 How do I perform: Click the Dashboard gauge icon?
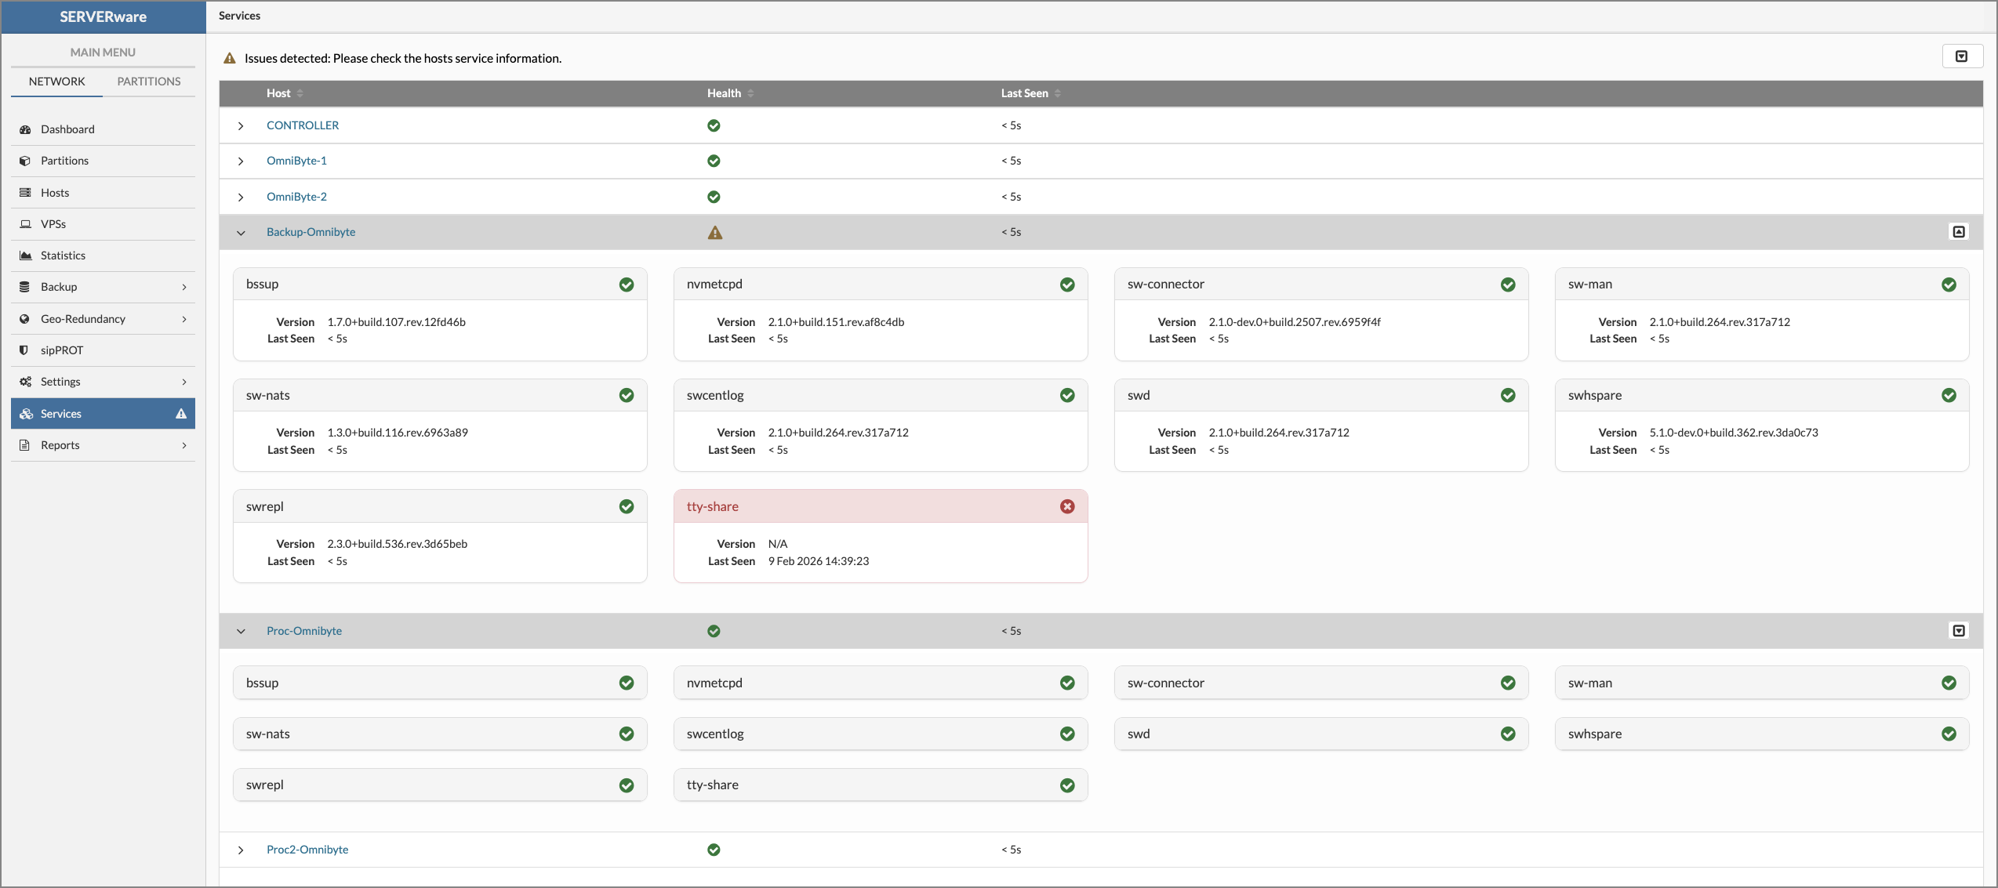click(25, 129)
